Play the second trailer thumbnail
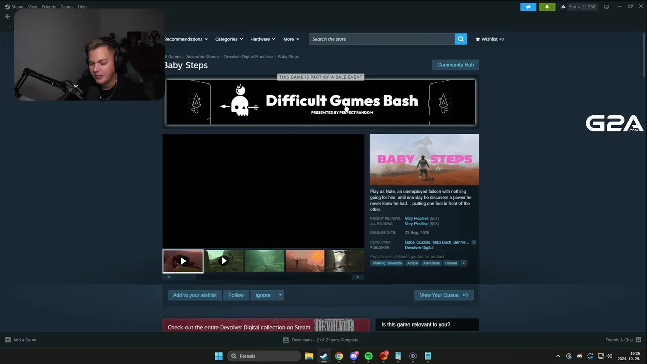The height and width of the screenshot is (364, 647). [224, 261]
